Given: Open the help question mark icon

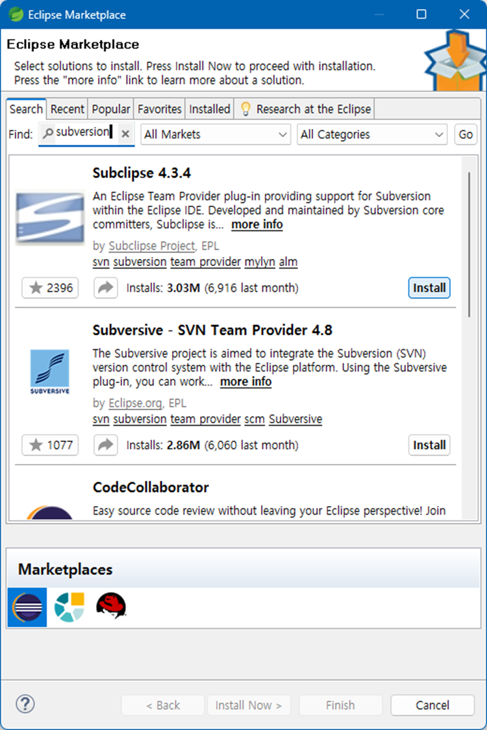Looking at the screenshot, I should (25, 704).
